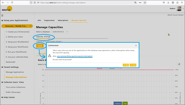The image size is (185, 105).
Task: Switch to the Organization tab
Action: 49,20
